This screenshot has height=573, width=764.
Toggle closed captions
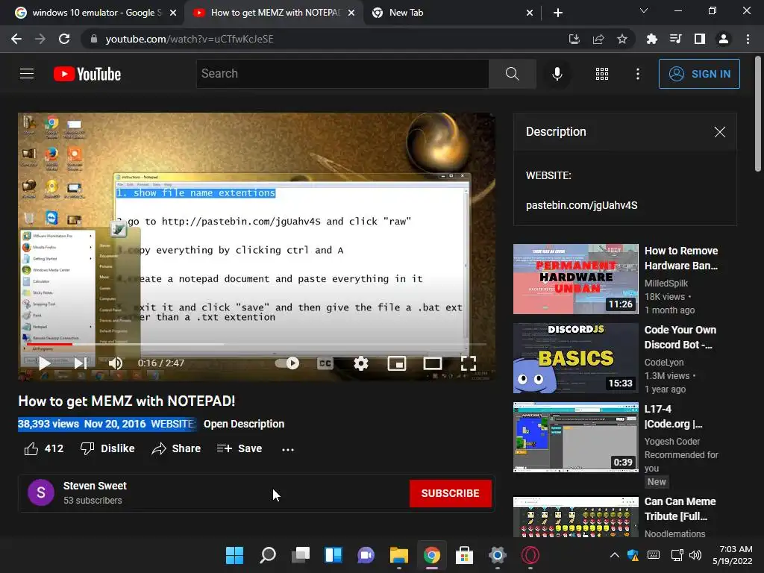coord(325,363)
